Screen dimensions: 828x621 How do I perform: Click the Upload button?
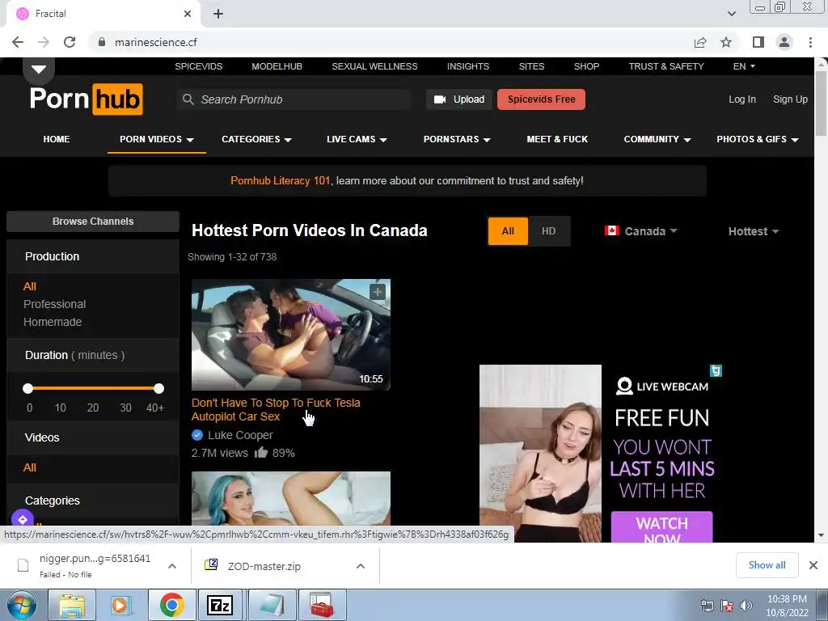tap(459, 99)
